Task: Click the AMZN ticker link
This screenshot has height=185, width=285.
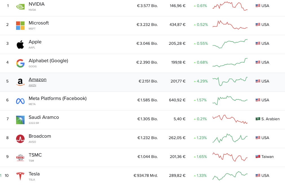Action: pyautogui.click(x=32, y=85)
